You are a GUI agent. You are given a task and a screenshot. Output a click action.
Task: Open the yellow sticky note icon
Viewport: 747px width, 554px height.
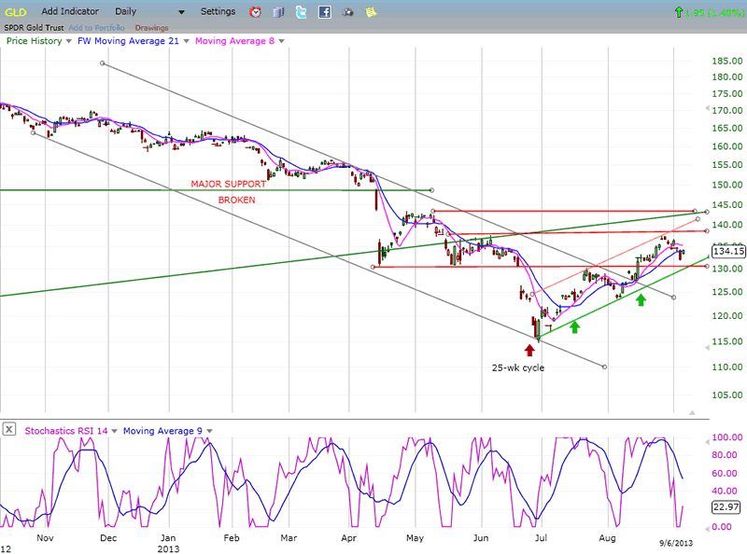coord(371,12)
